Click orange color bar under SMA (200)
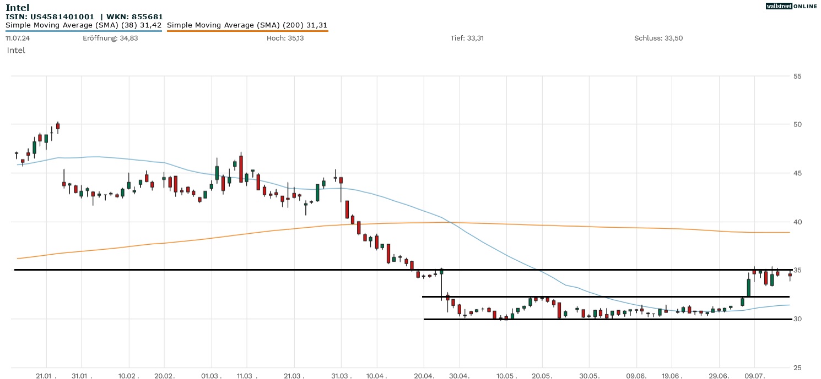Viewport: 821px width, 379px height. (x=247, y=31)
